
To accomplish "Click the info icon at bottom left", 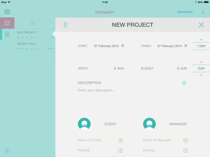I will click(x=7, y=151).
